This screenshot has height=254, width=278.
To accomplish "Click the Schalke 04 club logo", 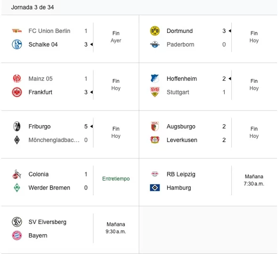I will pyautogui.click(x=17, y=44).
